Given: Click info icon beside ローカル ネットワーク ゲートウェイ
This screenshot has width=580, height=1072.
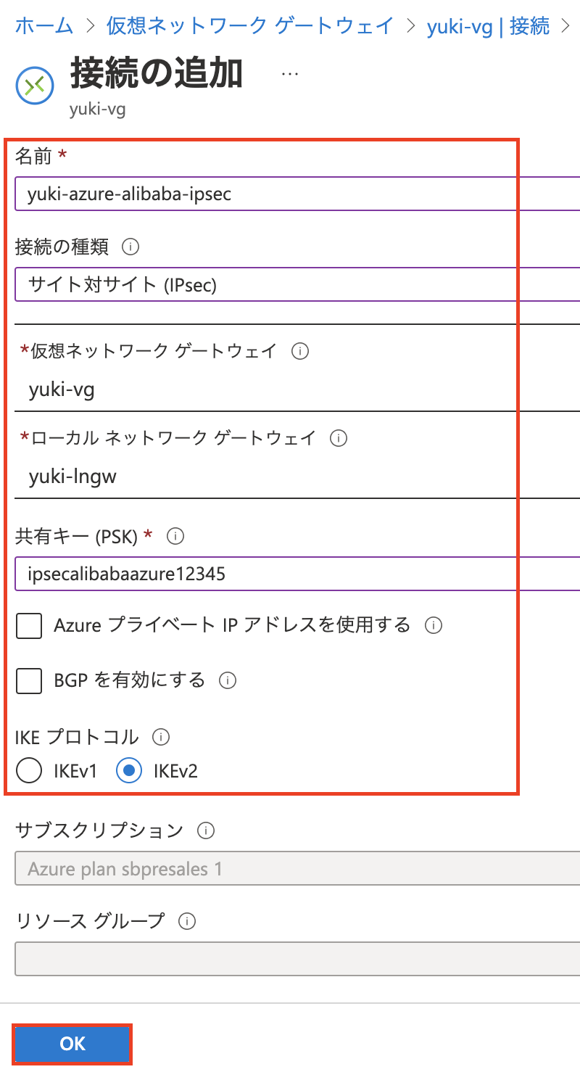Looking at the screenshot, I should pos(338,438).
